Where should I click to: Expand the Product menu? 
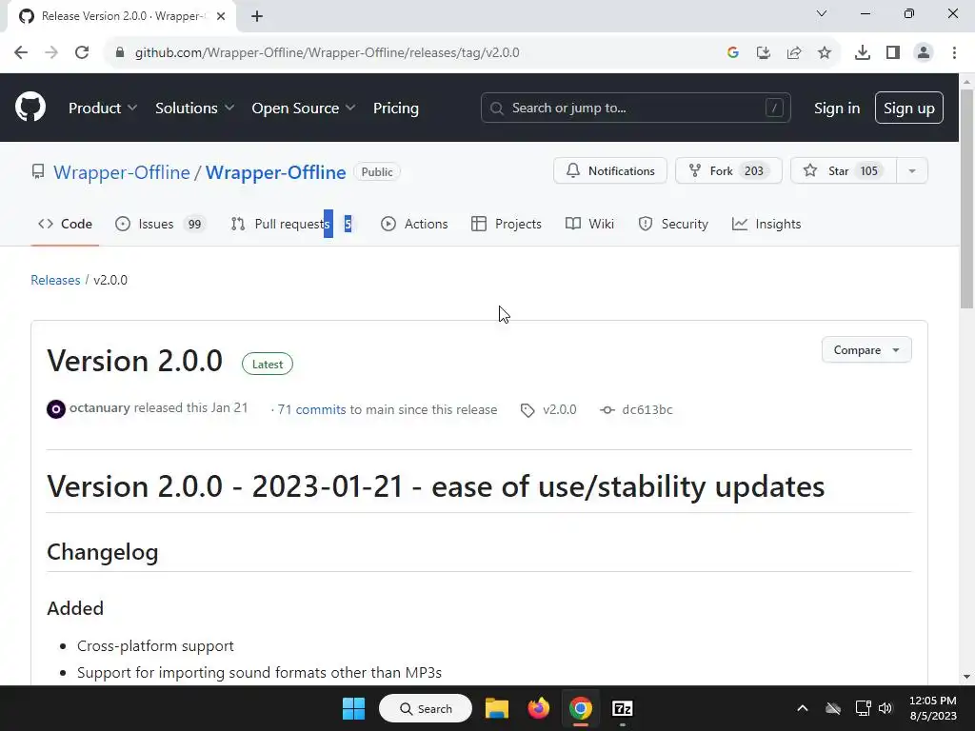click(x=103, y=109)
